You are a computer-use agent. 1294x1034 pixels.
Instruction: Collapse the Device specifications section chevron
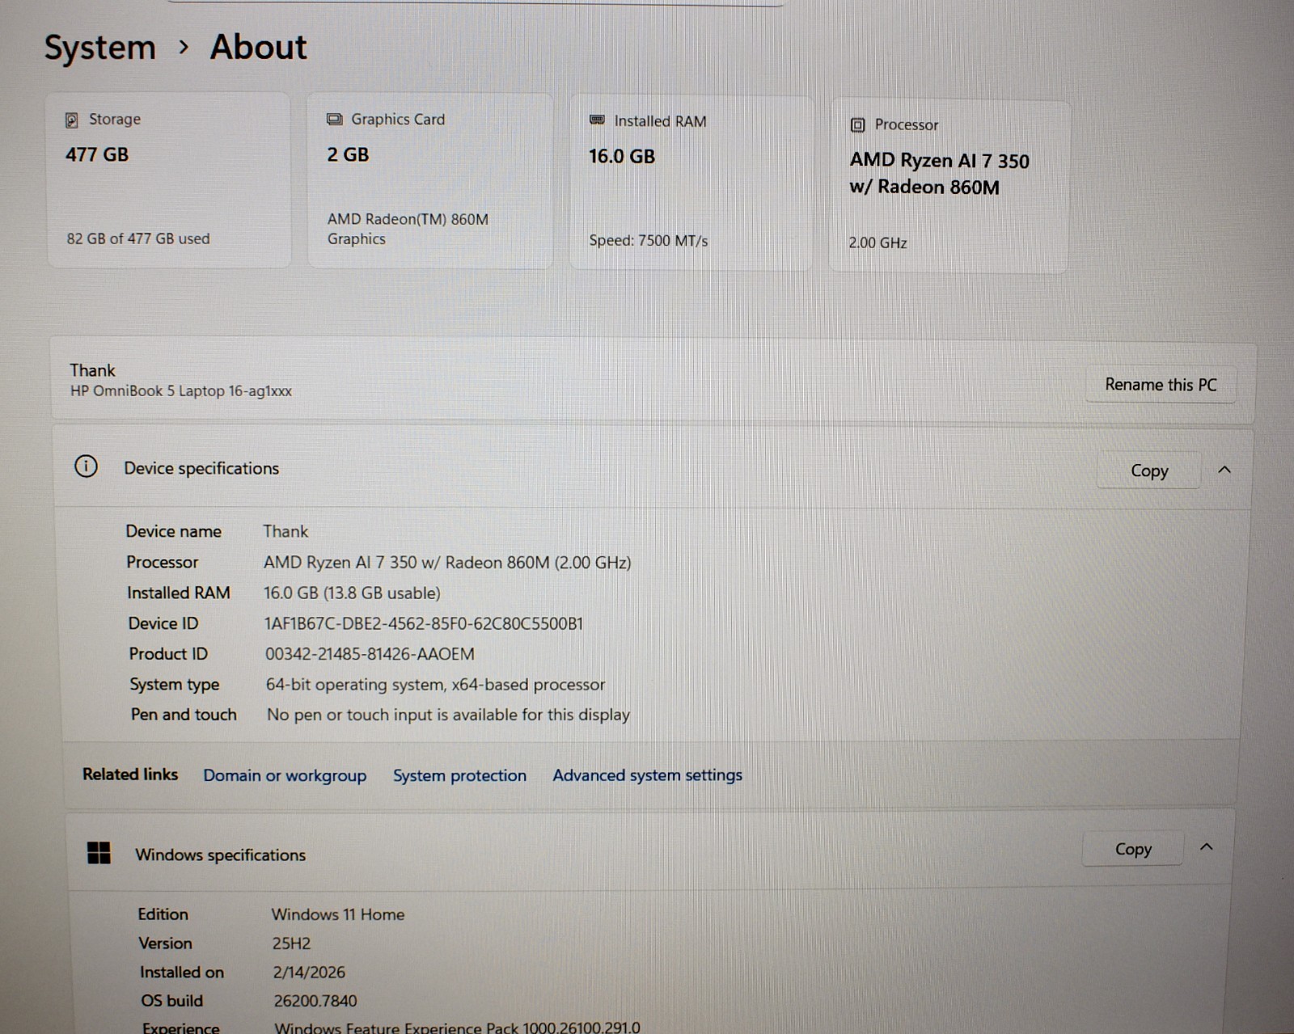(x=1224, y=470)
